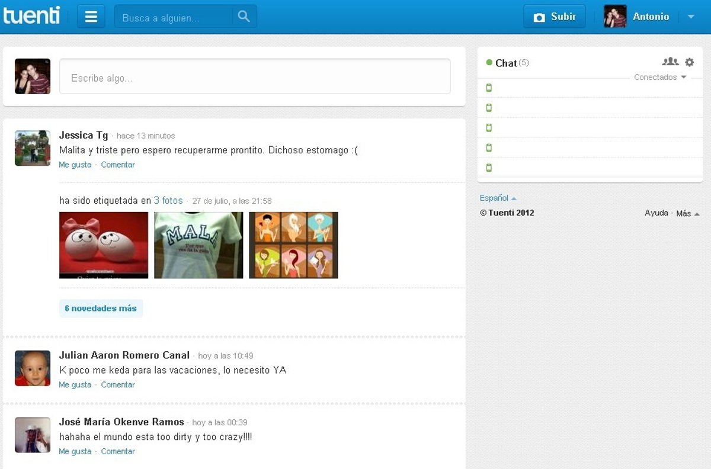The image size is (711, 469).
Task: Select first mobile contact in chat list
Action: [x=489, y=88]
